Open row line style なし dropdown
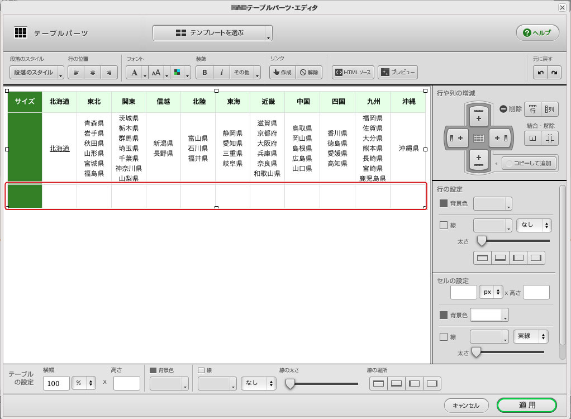This screenshot has height=419, width=571. pos(534,225)
